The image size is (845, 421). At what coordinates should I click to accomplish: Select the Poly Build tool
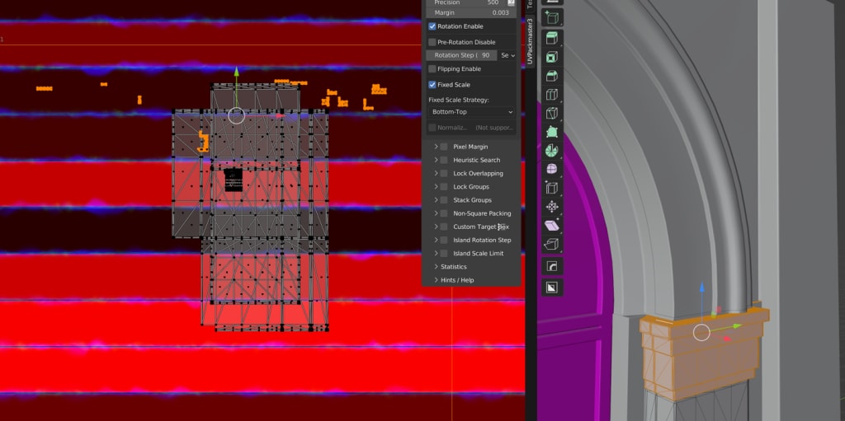point(552,132)
